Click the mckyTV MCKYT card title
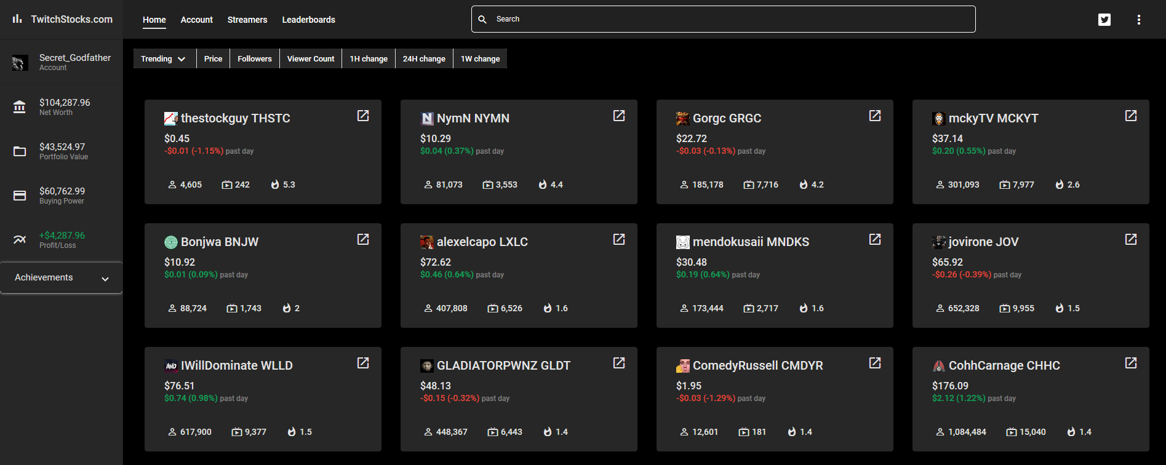The height and width of the screenshot is (465, 1166). pos(994,118)
